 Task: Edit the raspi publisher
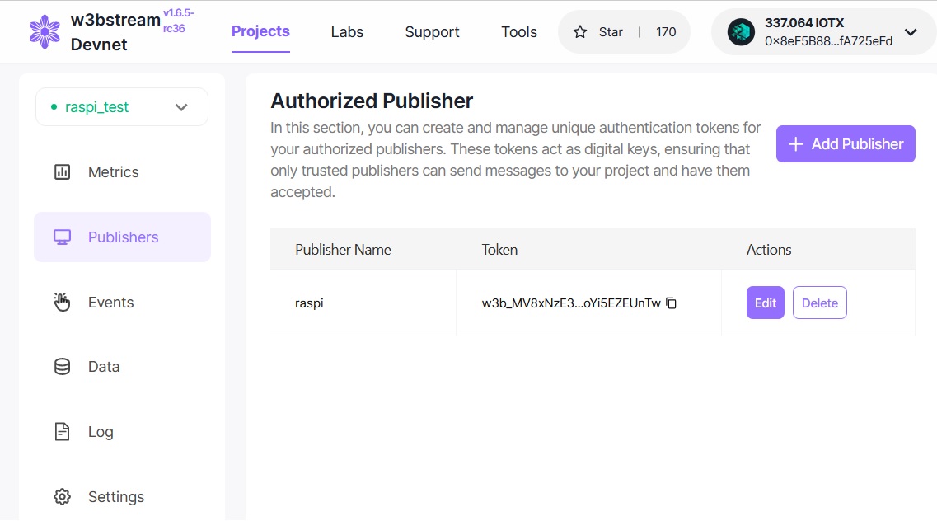tap(766, 303)
